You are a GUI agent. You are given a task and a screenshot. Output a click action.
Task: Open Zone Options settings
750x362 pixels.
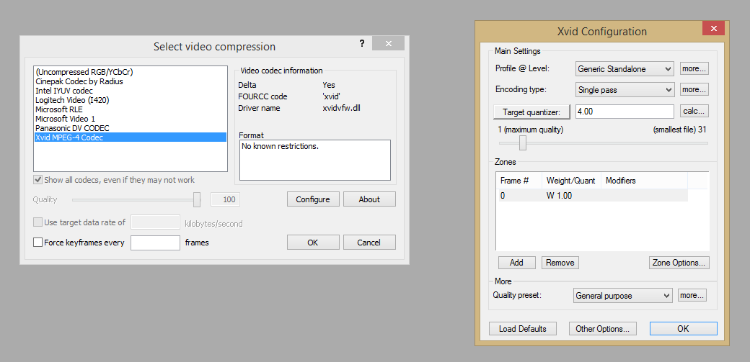click(679, 263)
